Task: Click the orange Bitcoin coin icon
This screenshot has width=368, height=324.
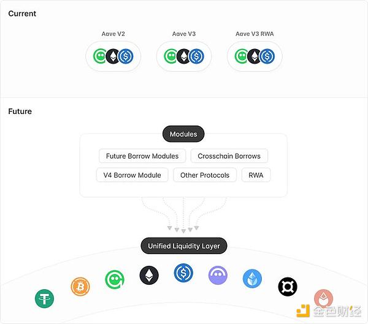Action: point(80,285)
